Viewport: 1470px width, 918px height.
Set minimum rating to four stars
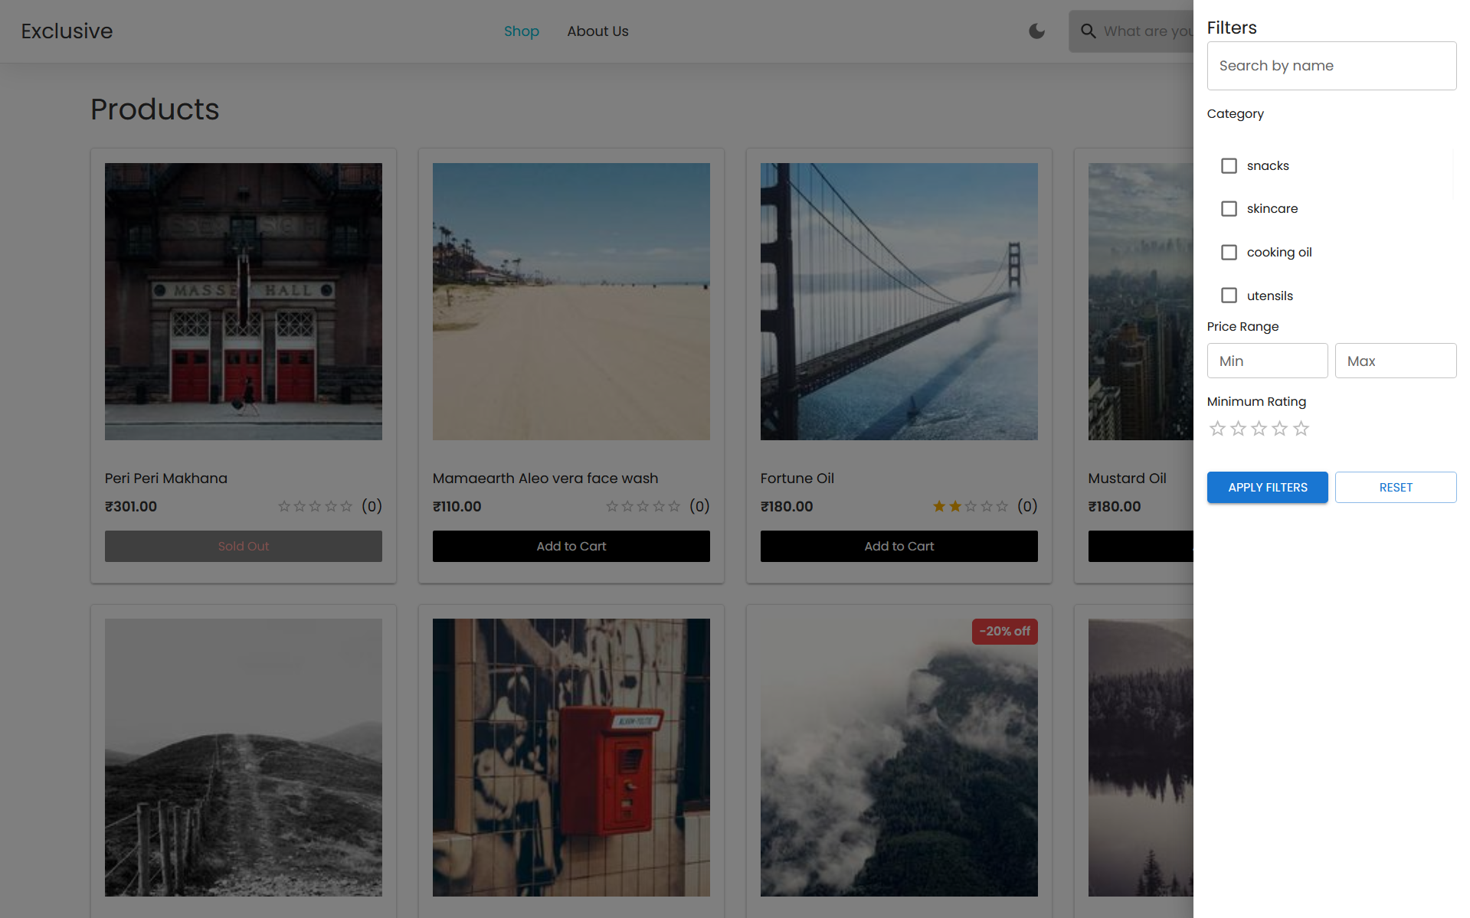click(1279, 429)
